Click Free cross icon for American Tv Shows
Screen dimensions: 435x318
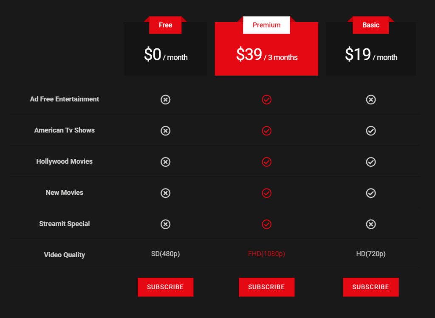point(165,131)
